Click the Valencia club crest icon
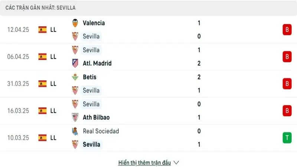 75,23
